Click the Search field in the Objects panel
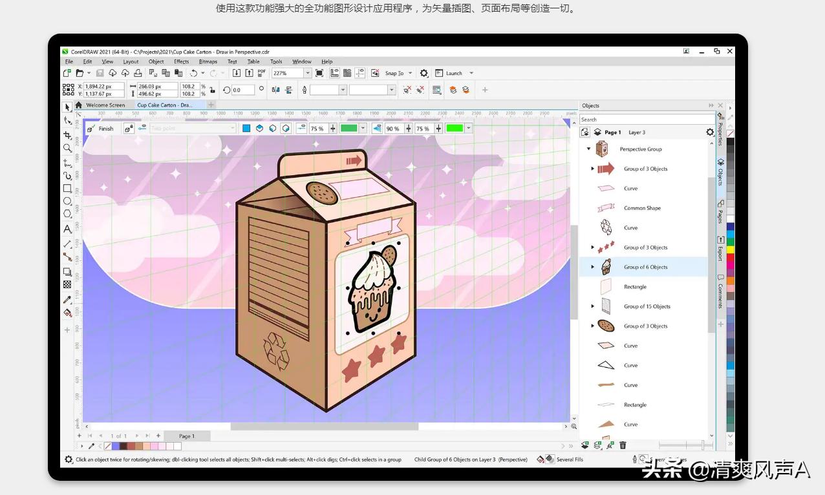Screen dimensions: 825x495 tap(647, 120)
